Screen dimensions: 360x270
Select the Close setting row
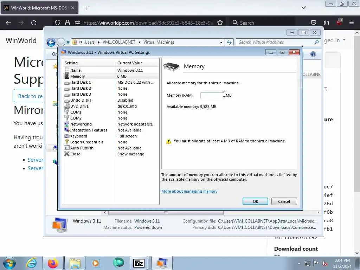pos(111,154)
